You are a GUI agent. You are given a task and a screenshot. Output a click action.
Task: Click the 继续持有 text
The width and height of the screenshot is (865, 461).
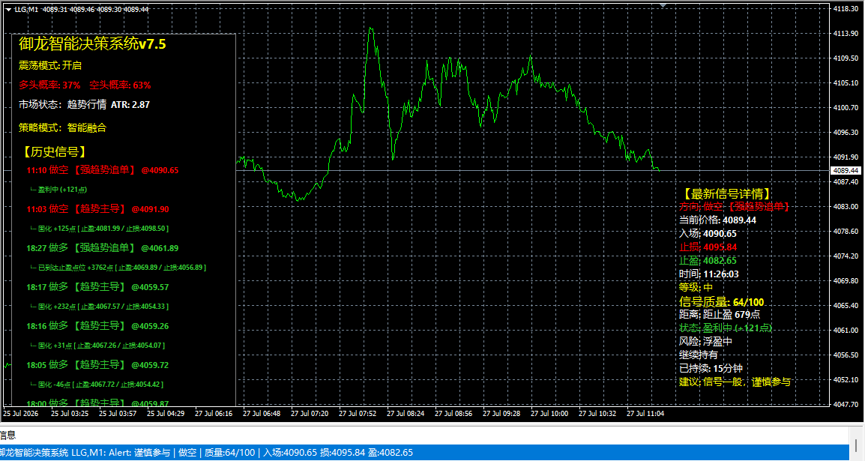[699, 355]
